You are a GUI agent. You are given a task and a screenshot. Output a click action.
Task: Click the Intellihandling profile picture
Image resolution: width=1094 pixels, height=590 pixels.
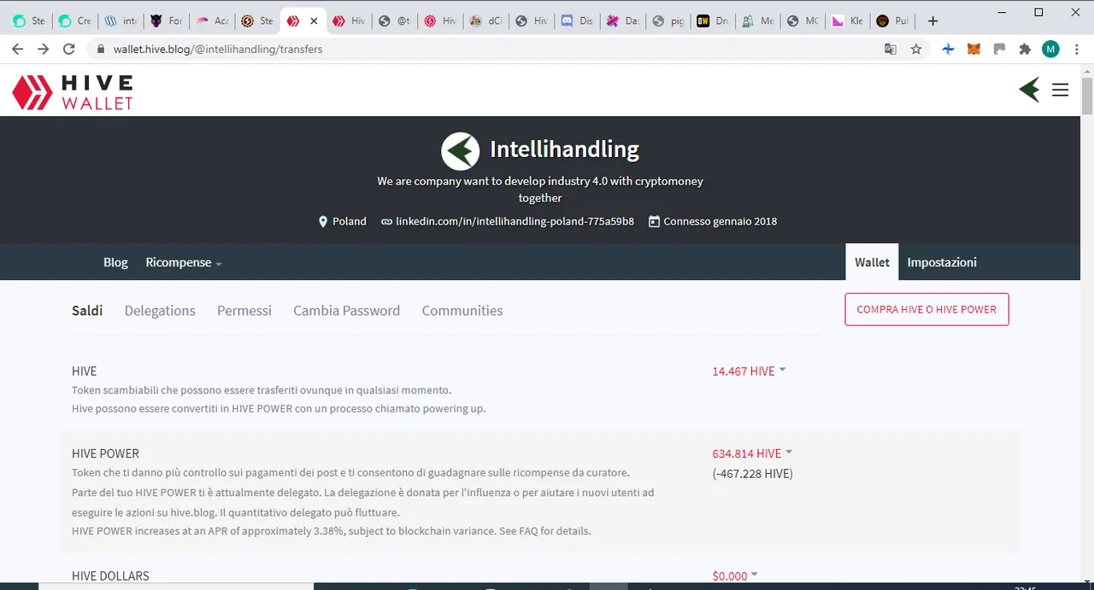(460, 151)
